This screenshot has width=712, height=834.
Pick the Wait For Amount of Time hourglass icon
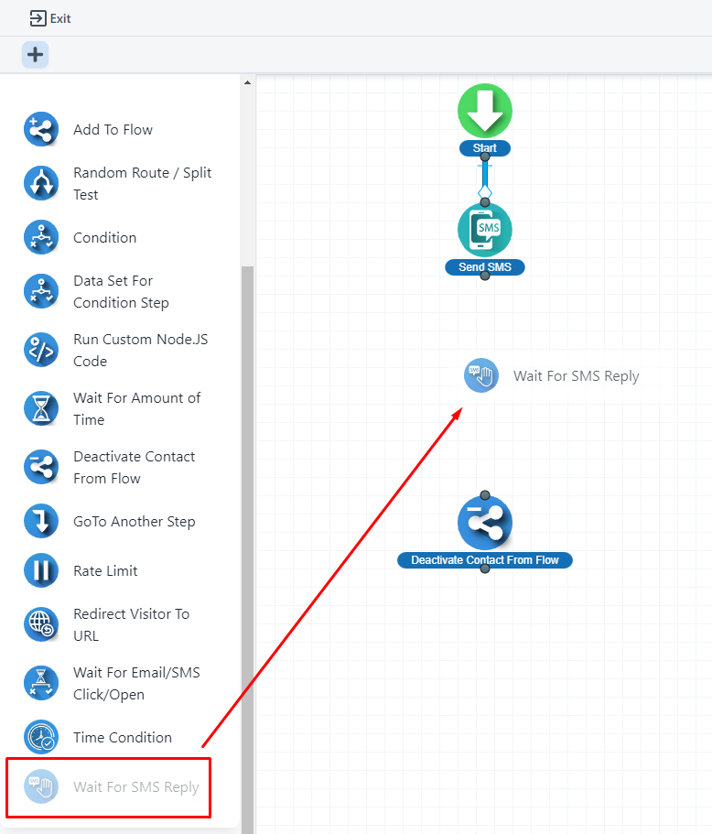click(40, 408)
